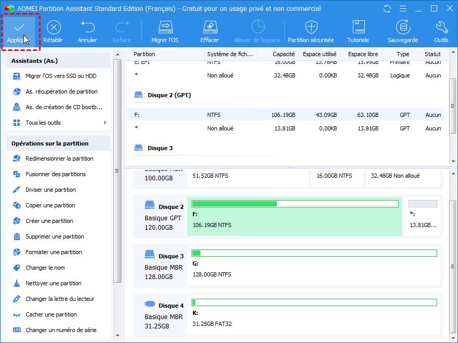458x343 pixels.
Task: Choose Redimensionner la partition operation
Action: [x=59, y=159]
